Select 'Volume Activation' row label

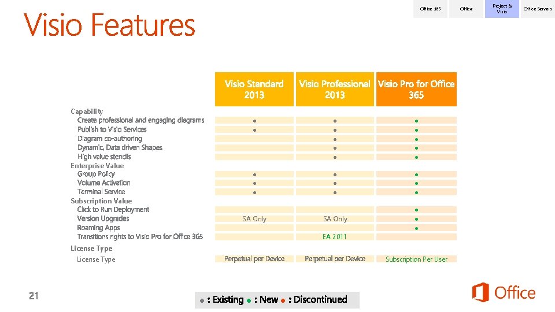point(103,183)
